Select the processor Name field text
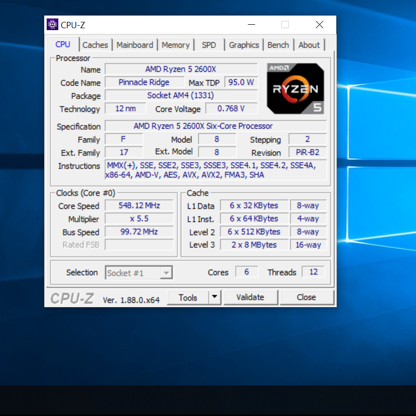Screen dimensions: 416x416 [181, 69]
